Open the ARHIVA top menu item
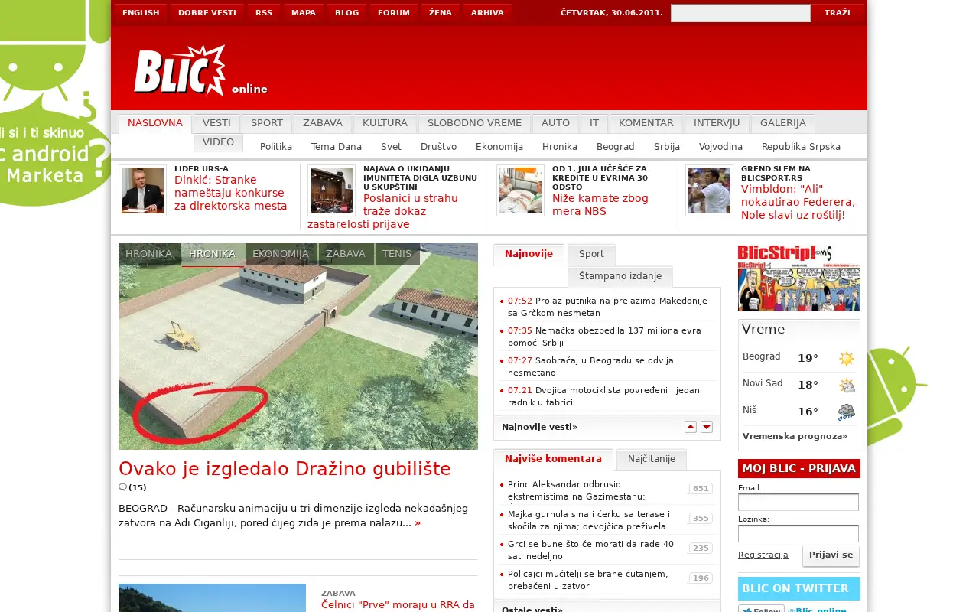This screenshot has height=612, width=979. 487,13
